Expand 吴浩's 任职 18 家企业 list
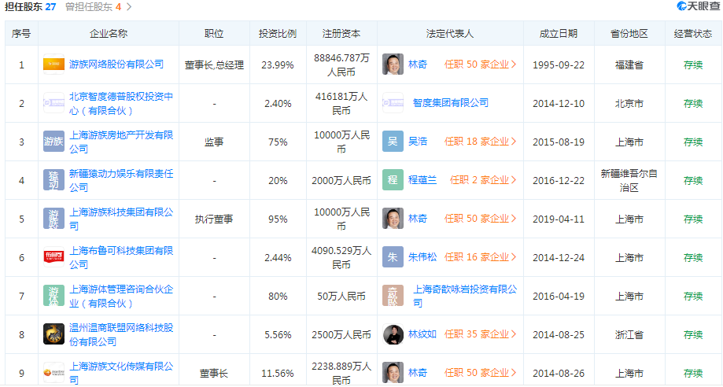 click(x=480, y=142)
